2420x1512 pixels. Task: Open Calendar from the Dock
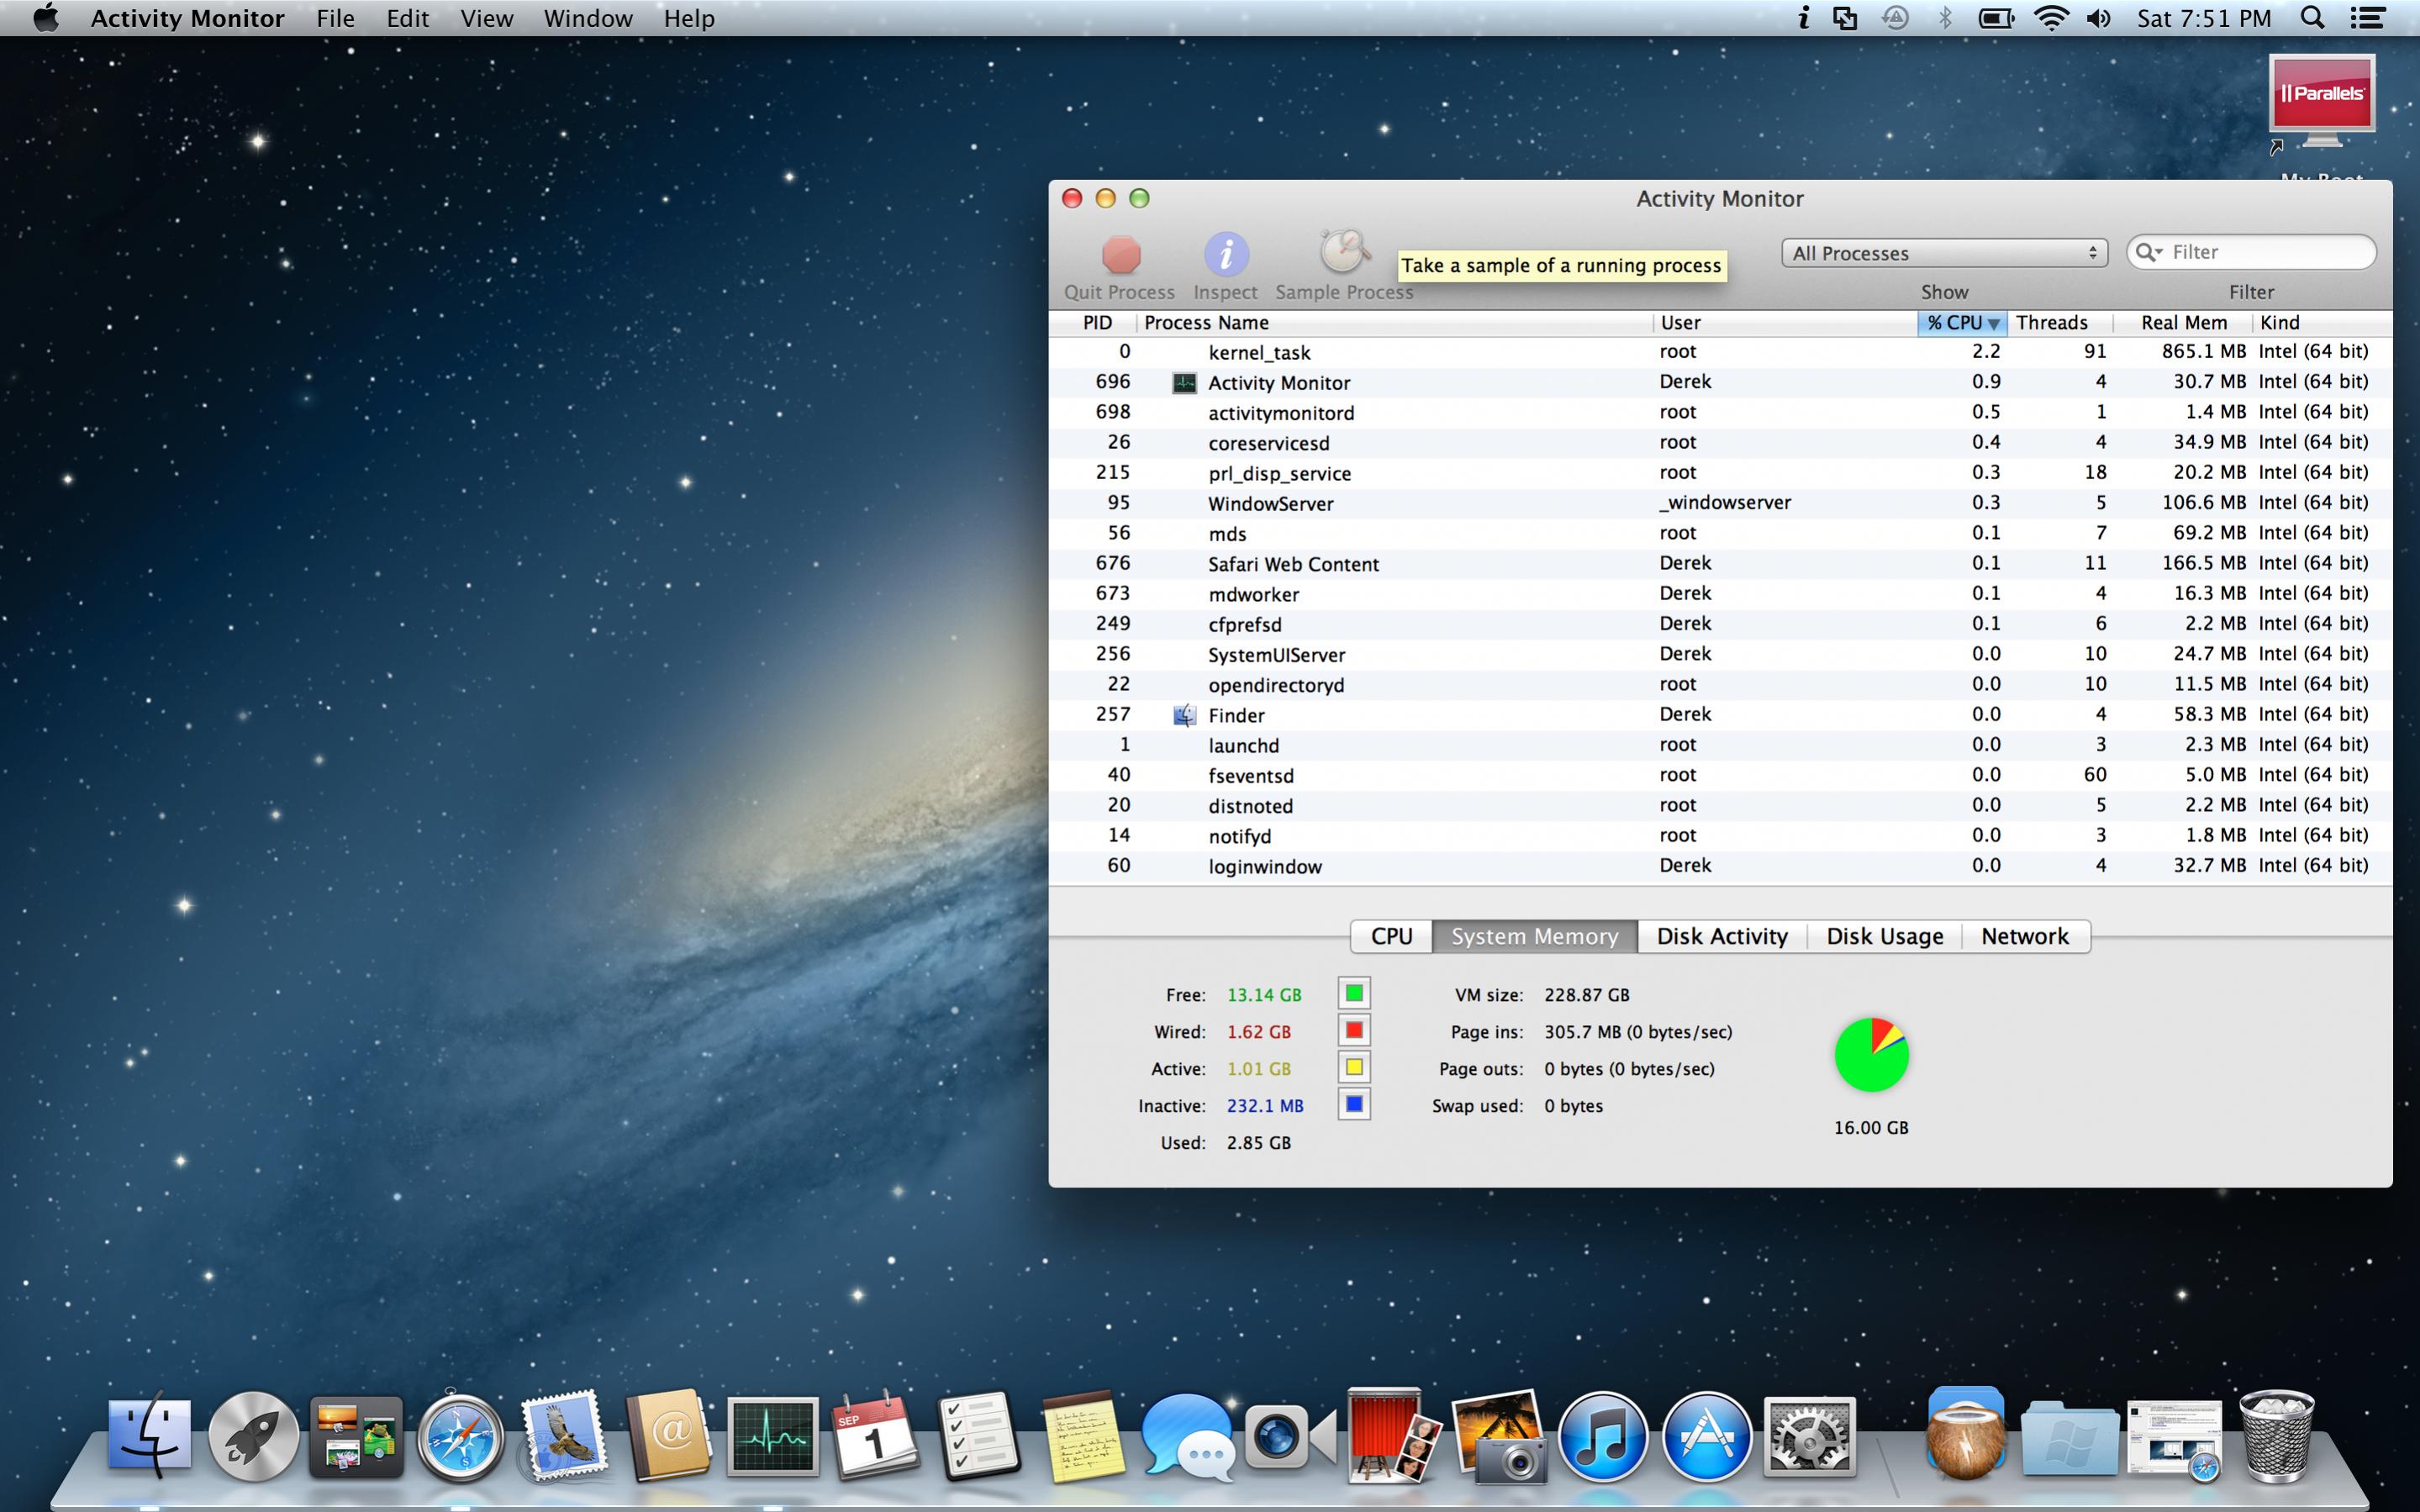875,1436
